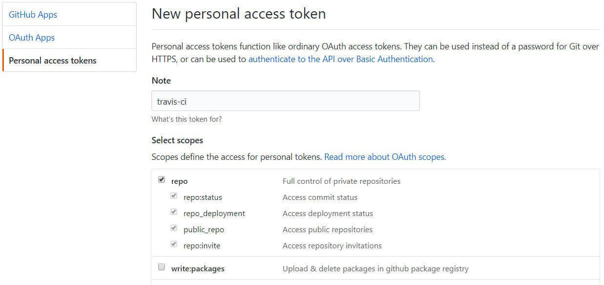The height and width of the screenshot is (285, 604).
Task: Click the Access public repositories description text
Action: pyautogui.click(x=328, y=229)
